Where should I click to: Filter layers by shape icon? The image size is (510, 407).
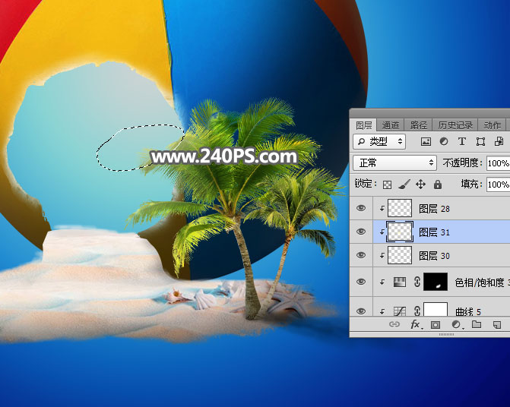pos(480,141)
